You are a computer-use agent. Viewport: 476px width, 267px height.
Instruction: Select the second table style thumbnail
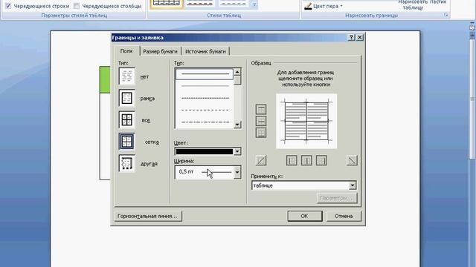click(199, 3)
